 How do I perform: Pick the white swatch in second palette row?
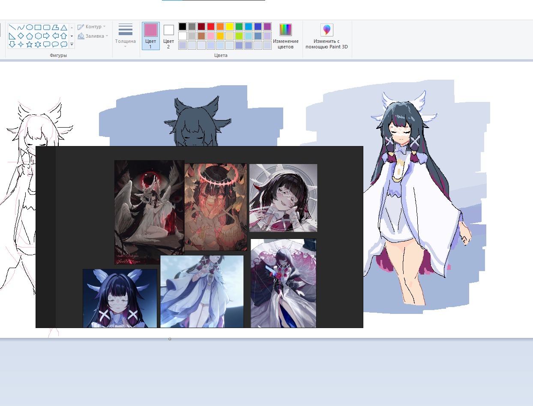pos(183,36)
